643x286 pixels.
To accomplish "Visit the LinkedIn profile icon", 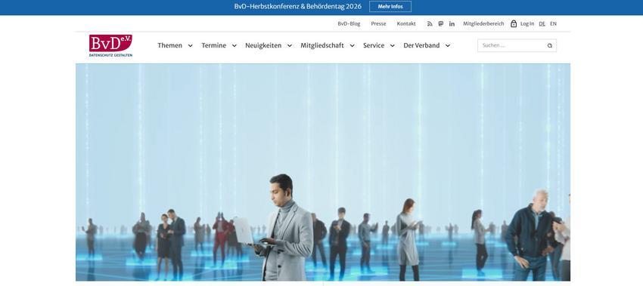I will 452,23.
